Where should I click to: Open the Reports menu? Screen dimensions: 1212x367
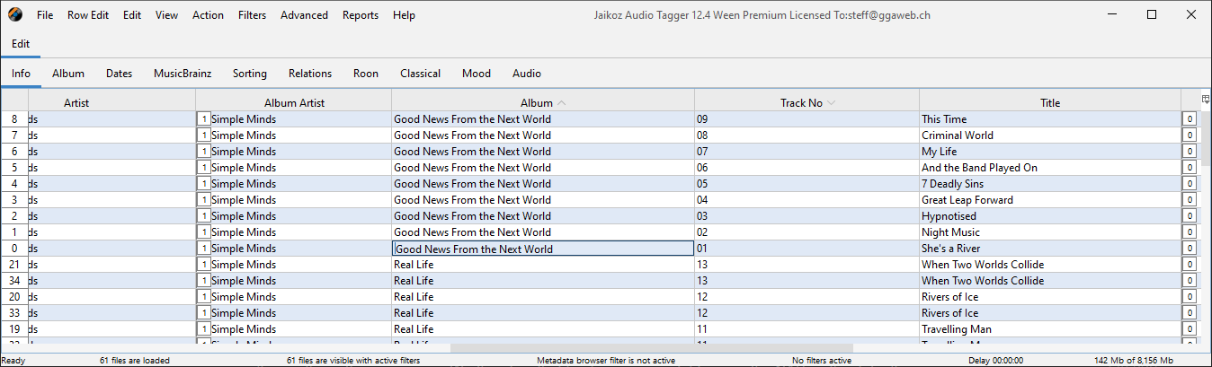pos(360,15)
